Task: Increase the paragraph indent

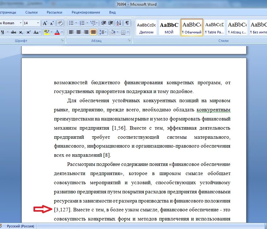Action: 111,23
